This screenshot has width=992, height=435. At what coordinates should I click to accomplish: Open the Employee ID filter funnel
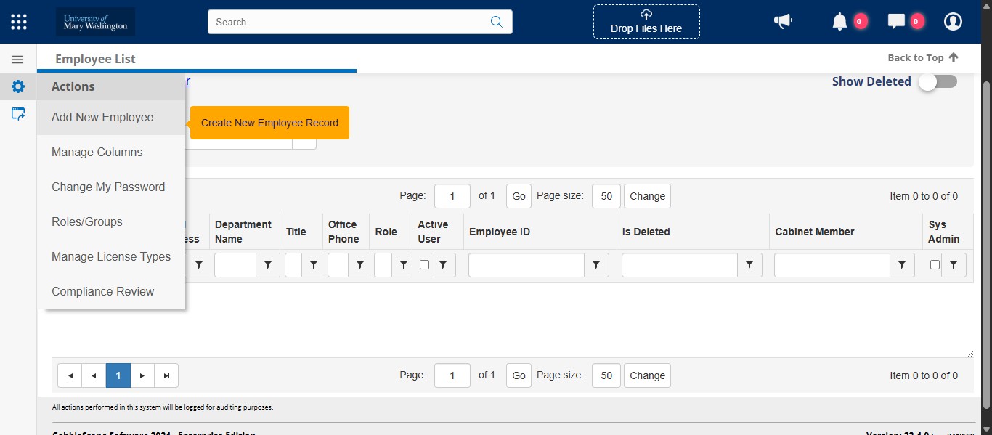click(x=596, y=265)
